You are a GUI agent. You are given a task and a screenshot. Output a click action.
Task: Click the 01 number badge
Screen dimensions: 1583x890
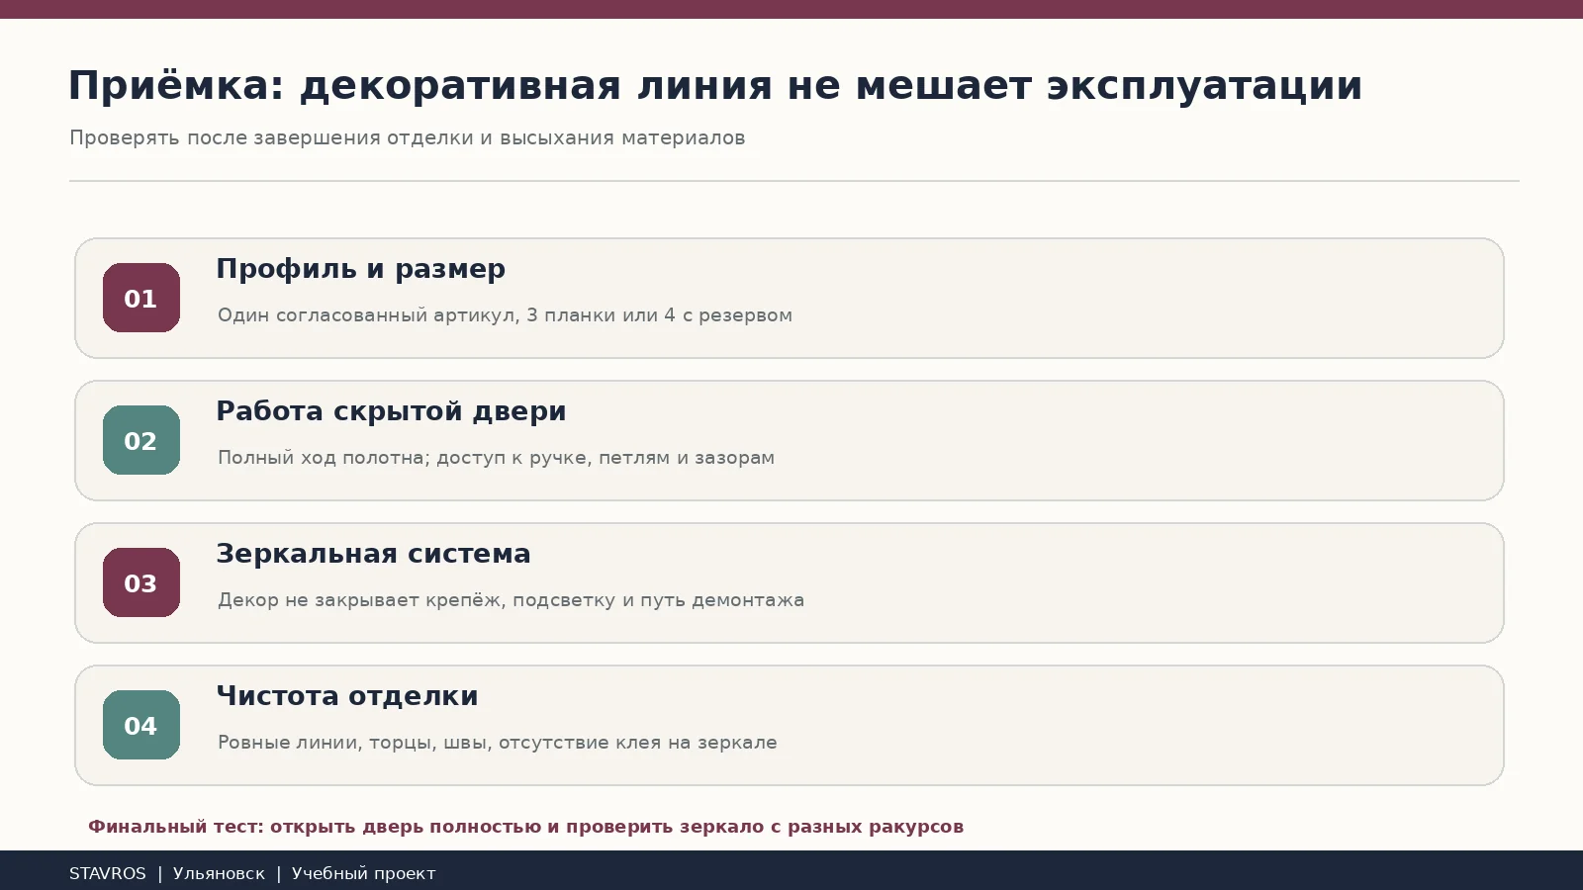click(141, 298)
